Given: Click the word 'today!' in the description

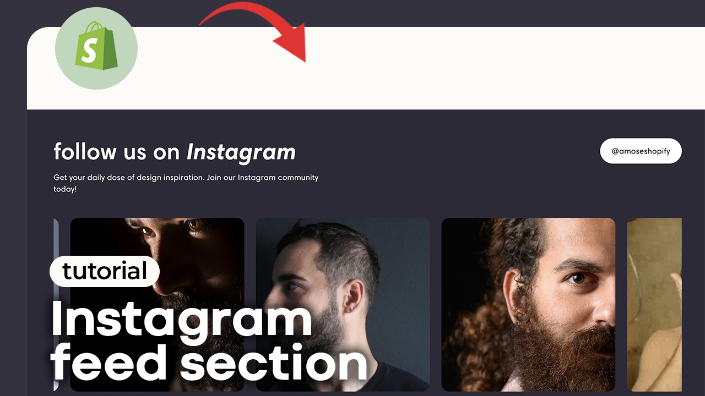Looking at the screenshot, I should tap(65, 189).
